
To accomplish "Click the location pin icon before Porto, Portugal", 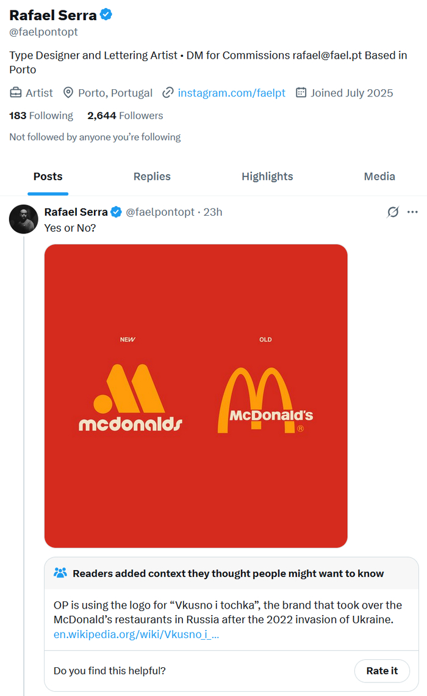I will click(68, 93).
